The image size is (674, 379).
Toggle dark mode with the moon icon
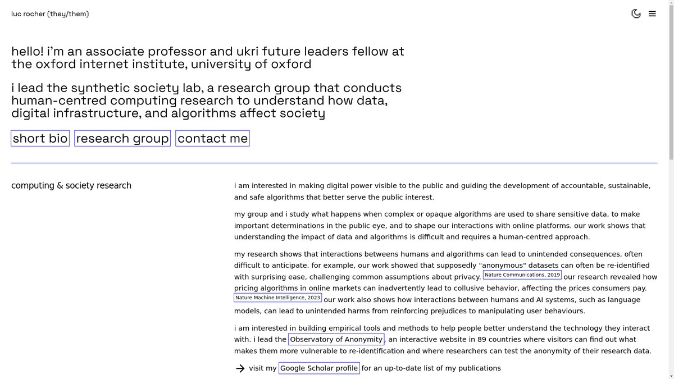[636, 13]
